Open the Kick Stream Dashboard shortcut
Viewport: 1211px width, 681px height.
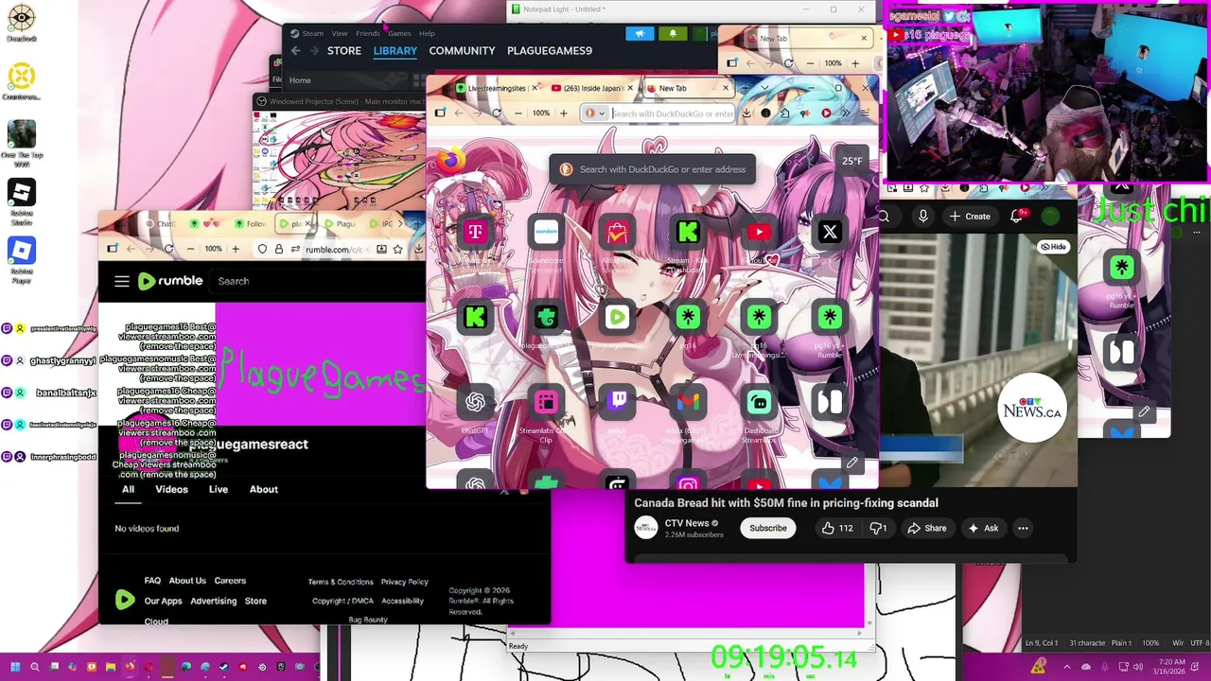tap(688, 232)
